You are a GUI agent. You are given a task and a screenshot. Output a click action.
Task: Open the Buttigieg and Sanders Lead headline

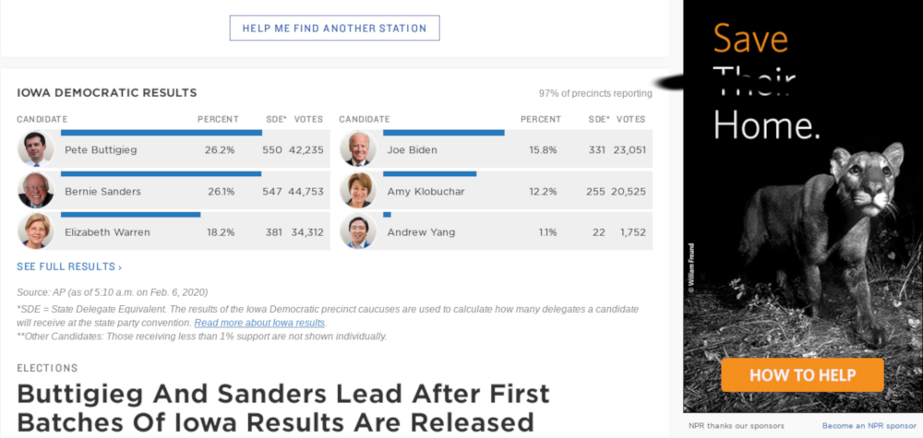coord(282,408)
